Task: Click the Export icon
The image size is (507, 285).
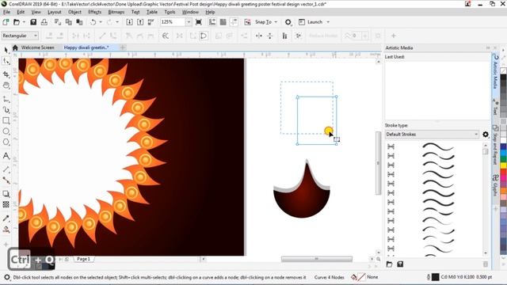Action: pyautogui.click(x=140, y=22)
